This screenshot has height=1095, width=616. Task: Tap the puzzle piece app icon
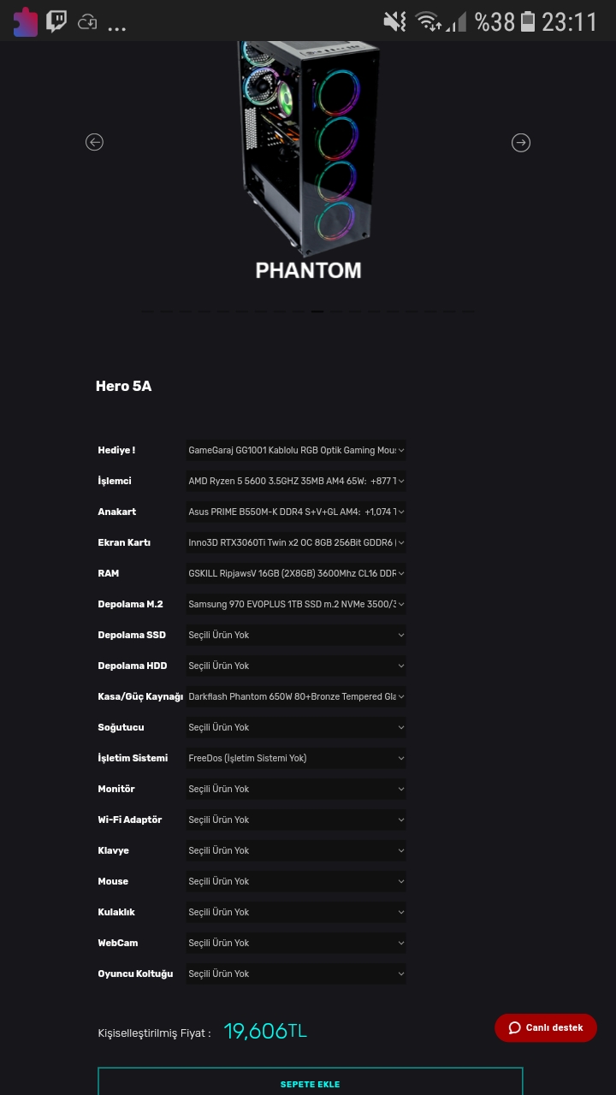click(26, 21)
